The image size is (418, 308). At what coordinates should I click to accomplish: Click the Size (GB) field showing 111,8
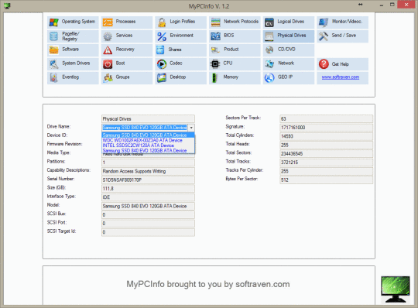(x=148, y=189)
